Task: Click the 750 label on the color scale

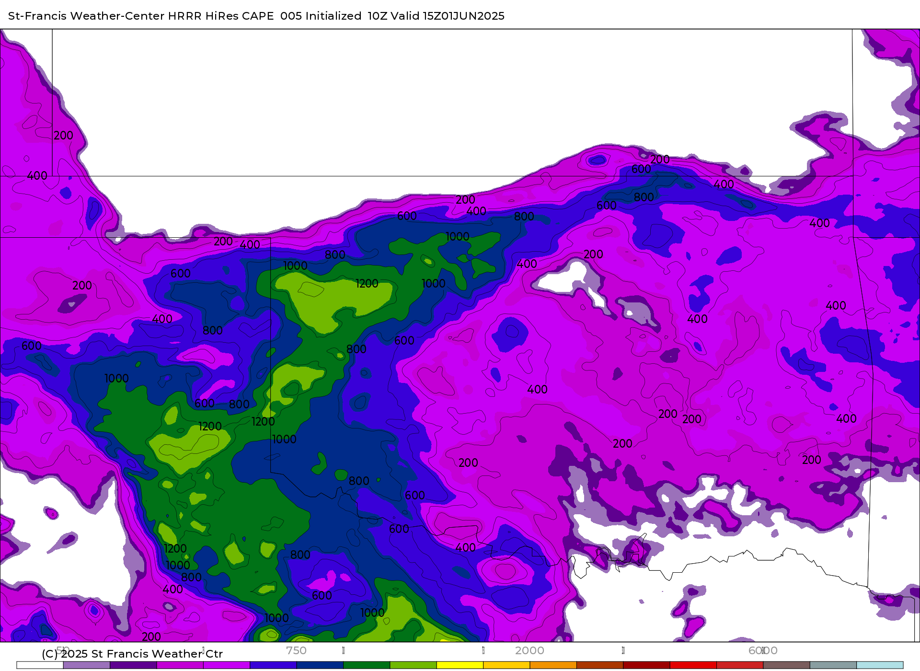Action: [x=296, y=650]
